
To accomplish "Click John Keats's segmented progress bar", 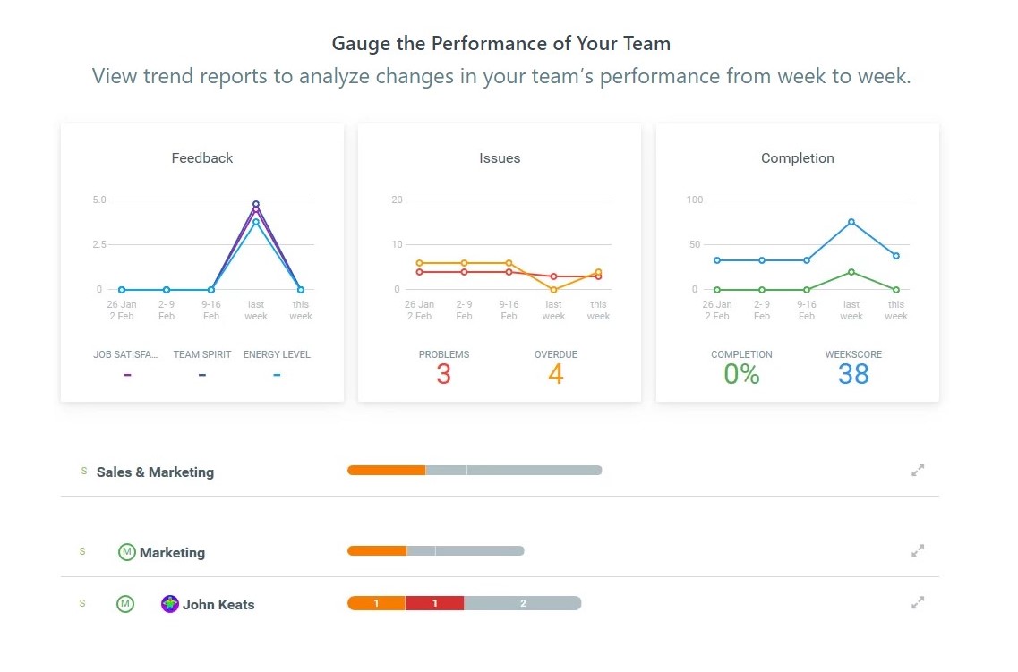I will tap(464, 602).
